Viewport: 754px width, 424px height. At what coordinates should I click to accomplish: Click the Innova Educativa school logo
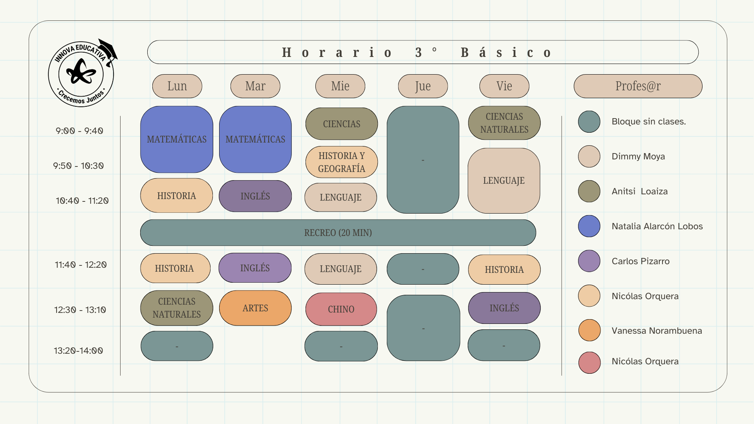click(x=81, y=74)
